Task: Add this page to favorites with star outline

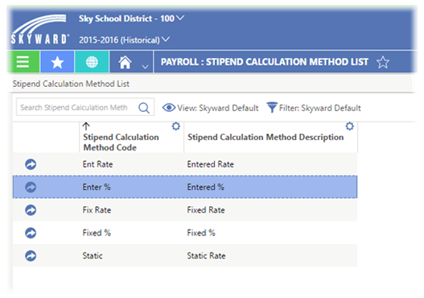Action: 383,62
